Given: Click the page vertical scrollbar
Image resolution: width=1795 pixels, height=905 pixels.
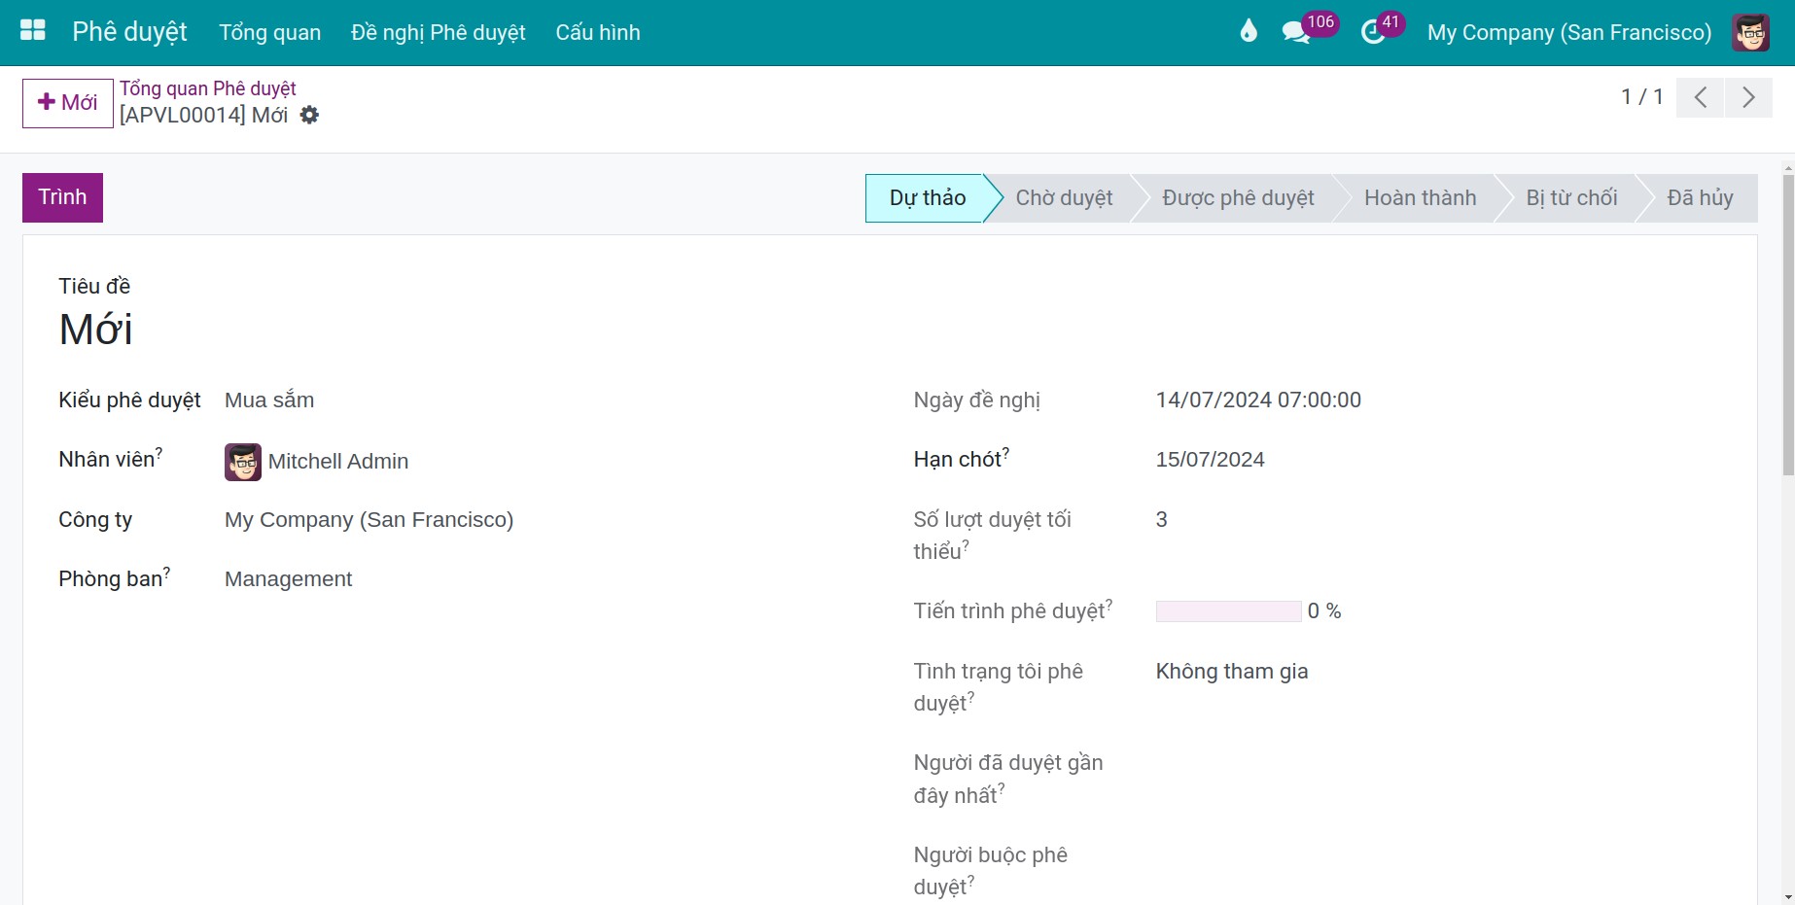Looking at the screenshot, I should tap(1787, 326).
